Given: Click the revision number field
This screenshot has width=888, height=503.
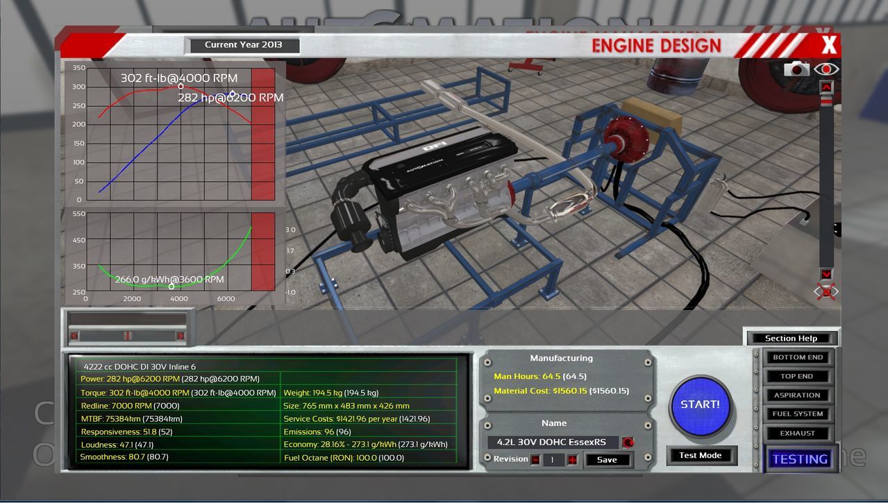Looking at the screenshot, I should coord(553,459).
